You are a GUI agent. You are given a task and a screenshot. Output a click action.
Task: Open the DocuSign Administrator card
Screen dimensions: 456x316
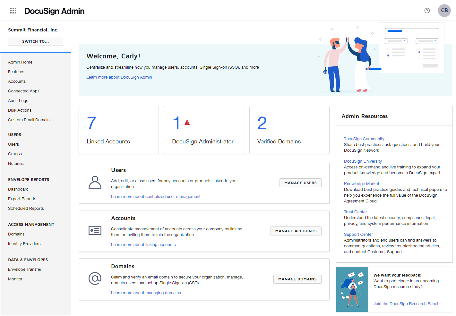[204, 130]
